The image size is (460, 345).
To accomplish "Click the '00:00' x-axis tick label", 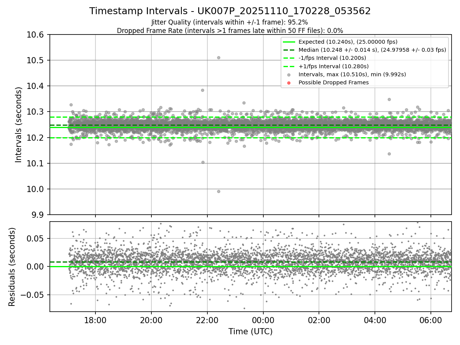I will pyautogui.click(x=263, y=320).
